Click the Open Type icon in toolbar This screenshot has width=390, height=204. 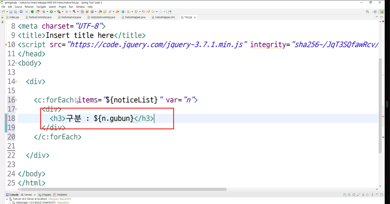[x=100, y=12]
